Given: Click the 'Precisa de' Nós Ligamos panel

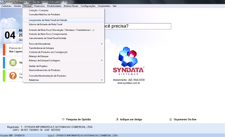Looking at the screenshot, I should pos(14,50).
